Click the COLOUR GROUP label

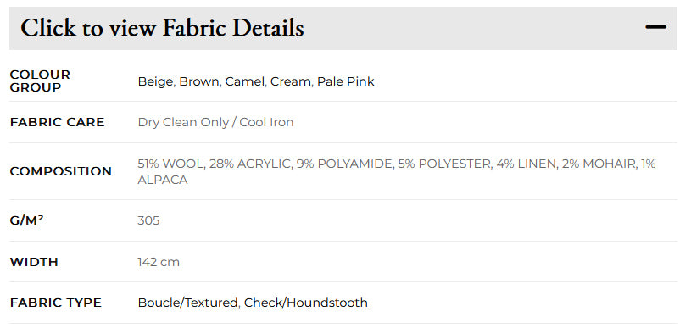[40, 81]
